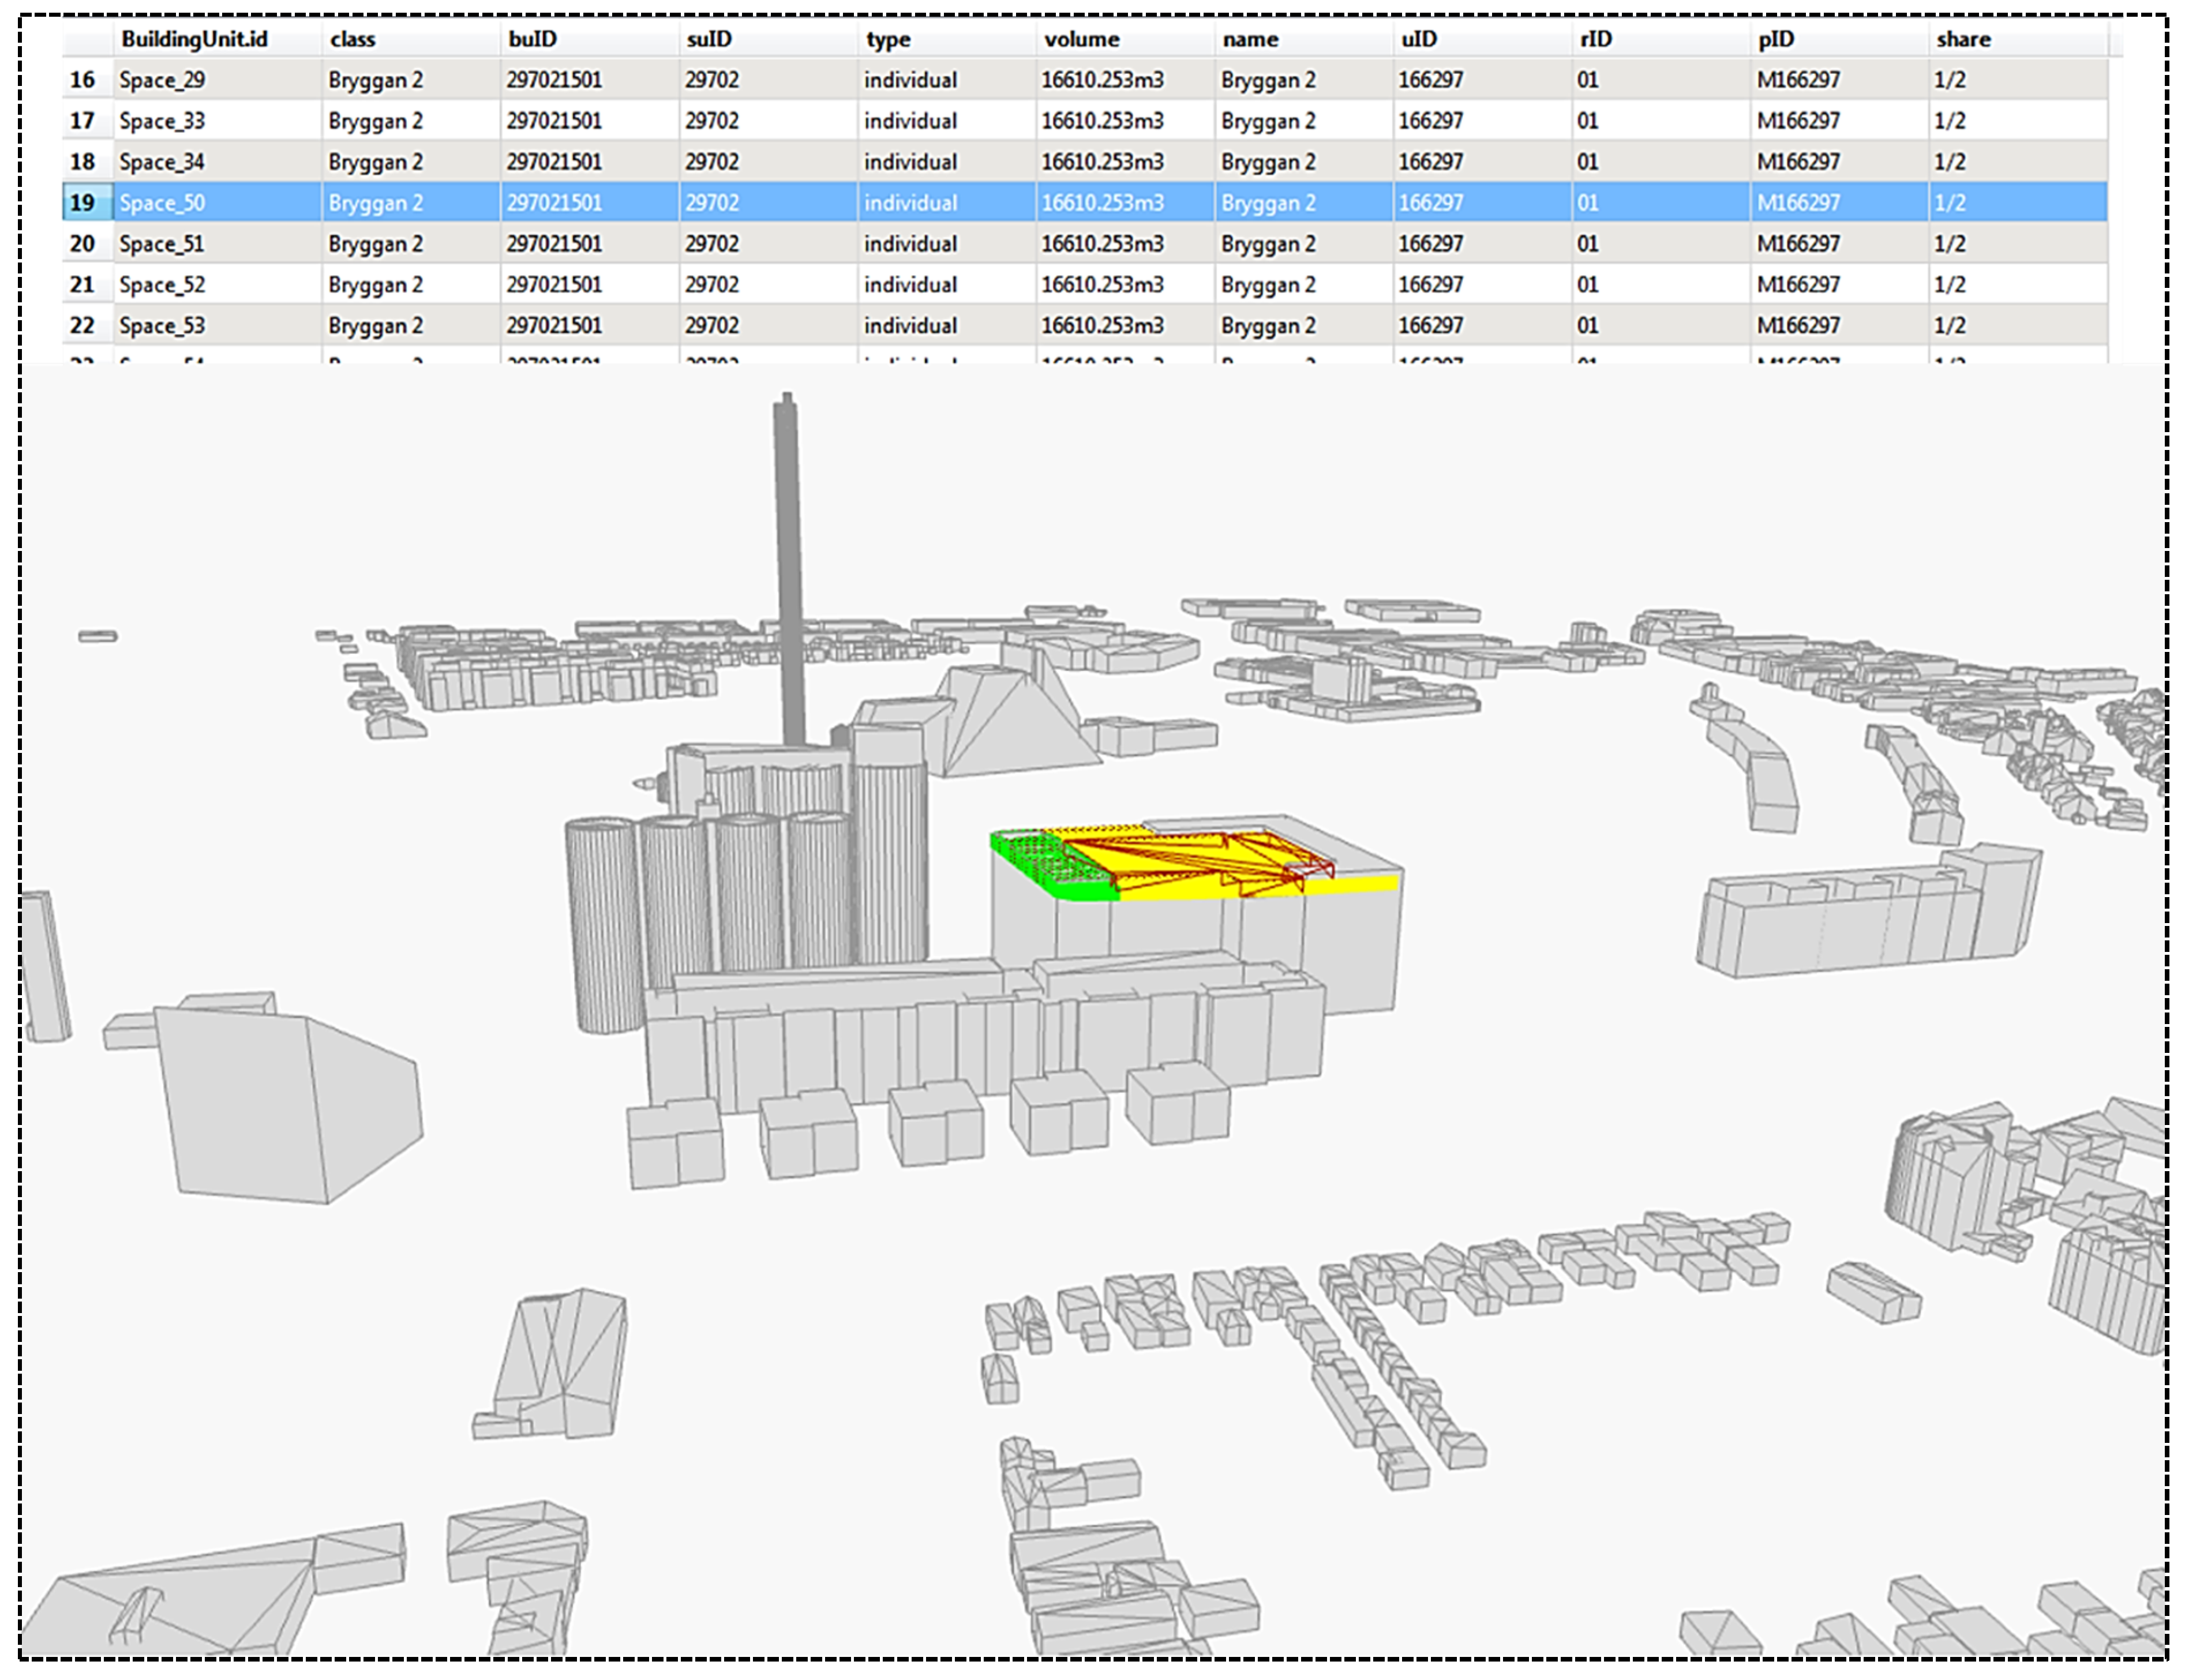
Task: Select row number 16 header
Action: (x=82, y=80)
